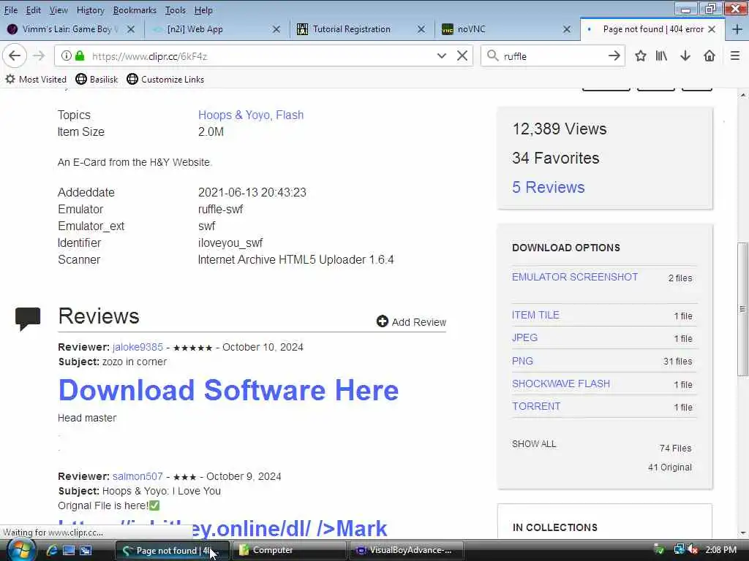Open reviewer jaloke9385 profile link

[x=138, y=347]
